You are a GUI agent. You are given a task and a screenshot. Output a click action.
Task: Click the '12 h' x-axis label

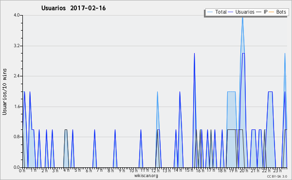click(155, 170)
